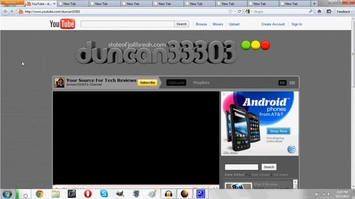Open a new tab with the plus button
The width and height of the screenshot is (355, 199).
pyautogui.click(x=315, y=4)
